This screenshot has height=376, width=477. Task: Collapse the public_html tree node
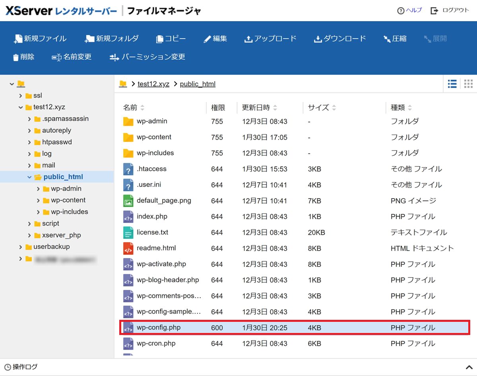coord(29,177)
